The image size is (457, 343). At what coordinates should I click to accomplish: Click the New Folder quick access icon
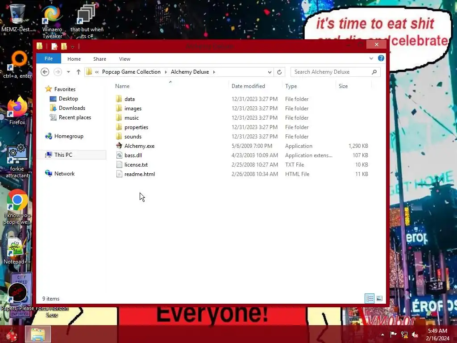click(x=64, y=46)
